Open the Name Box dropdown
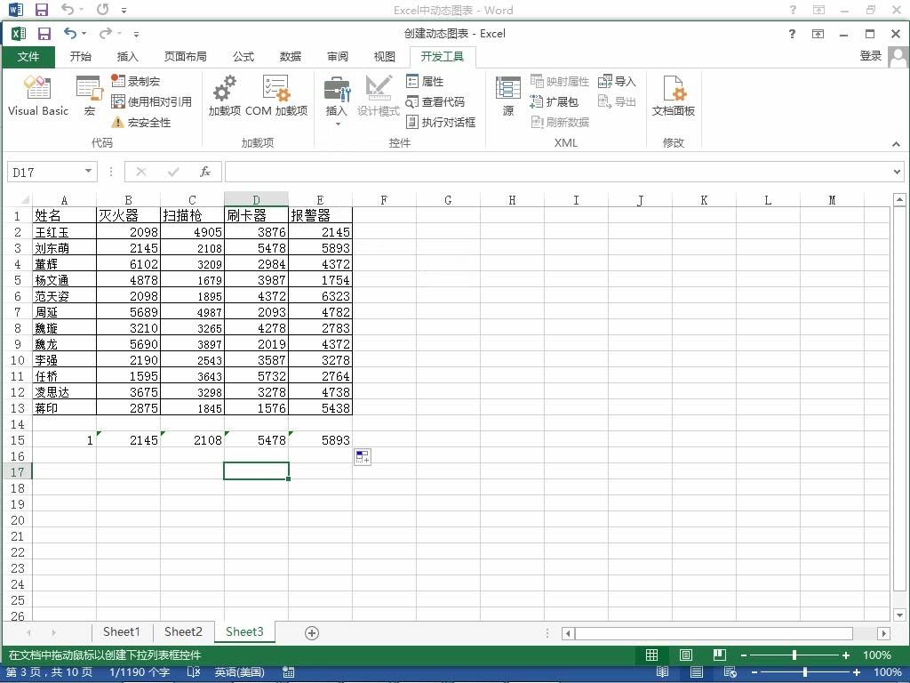This screenshot has height=683, width=910. pos(88,172)
